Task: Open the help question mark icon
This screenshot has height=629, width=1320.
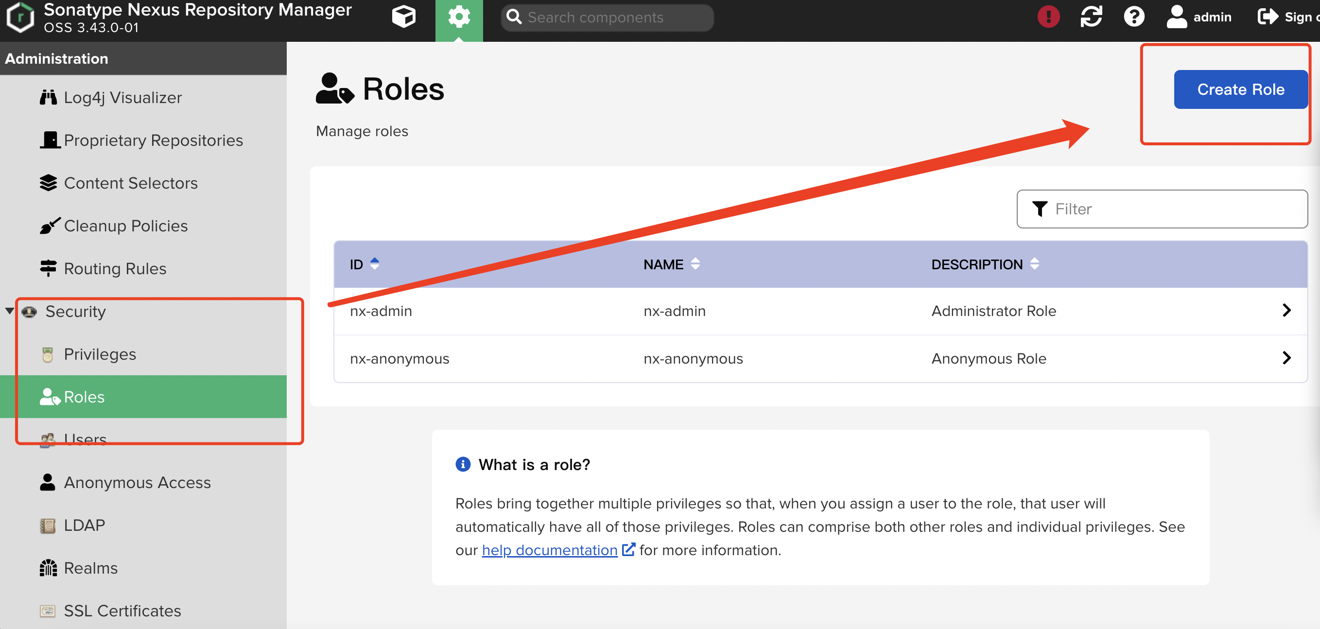Action: click(x=1133, y=17)
